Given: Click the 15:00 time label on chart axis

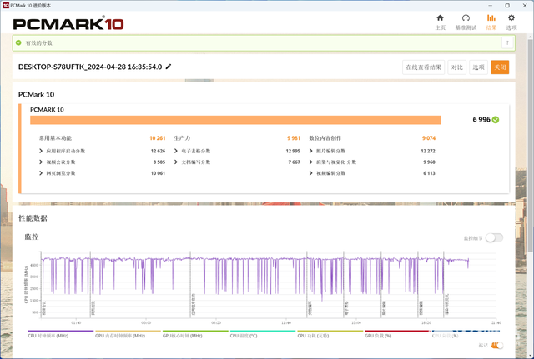Looking at the screenshot, I should [x=356, y=322].
